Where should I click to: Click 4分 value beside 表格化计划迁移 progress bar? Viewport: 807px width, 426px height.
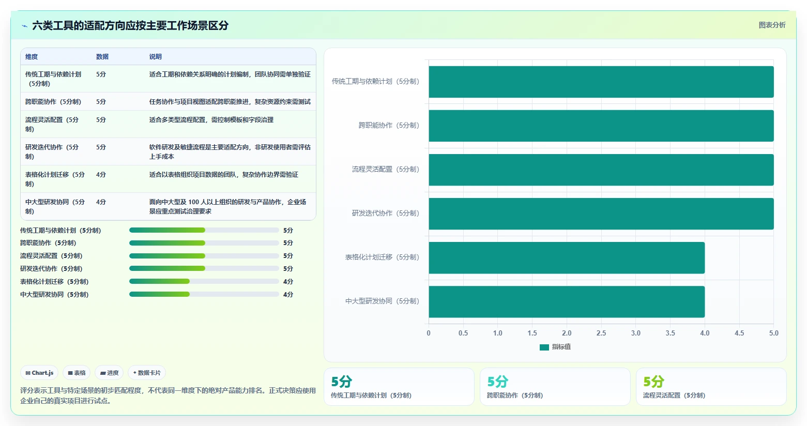pos(288,282)
